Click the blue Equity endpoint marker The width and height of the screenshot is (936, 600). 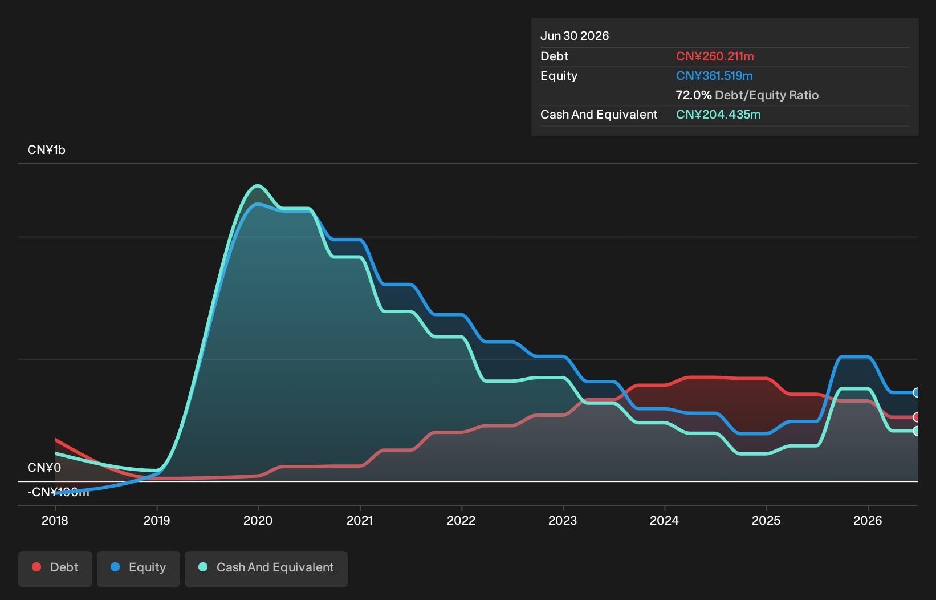(917, 392)
